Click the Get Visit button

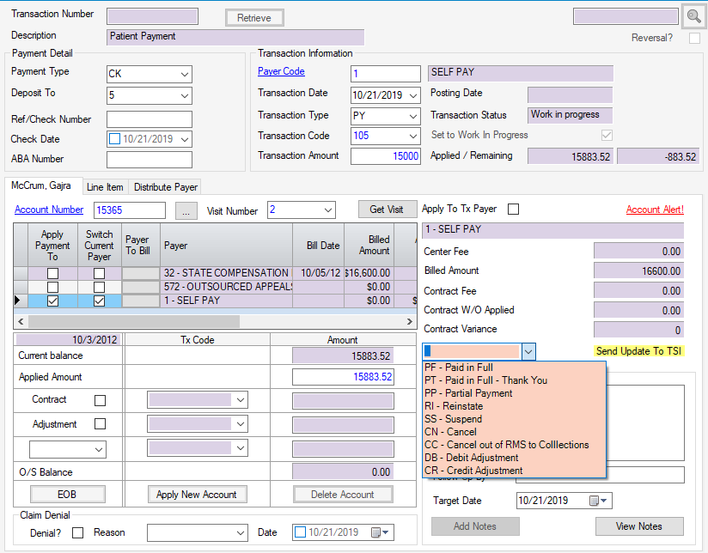pos(386,210)
